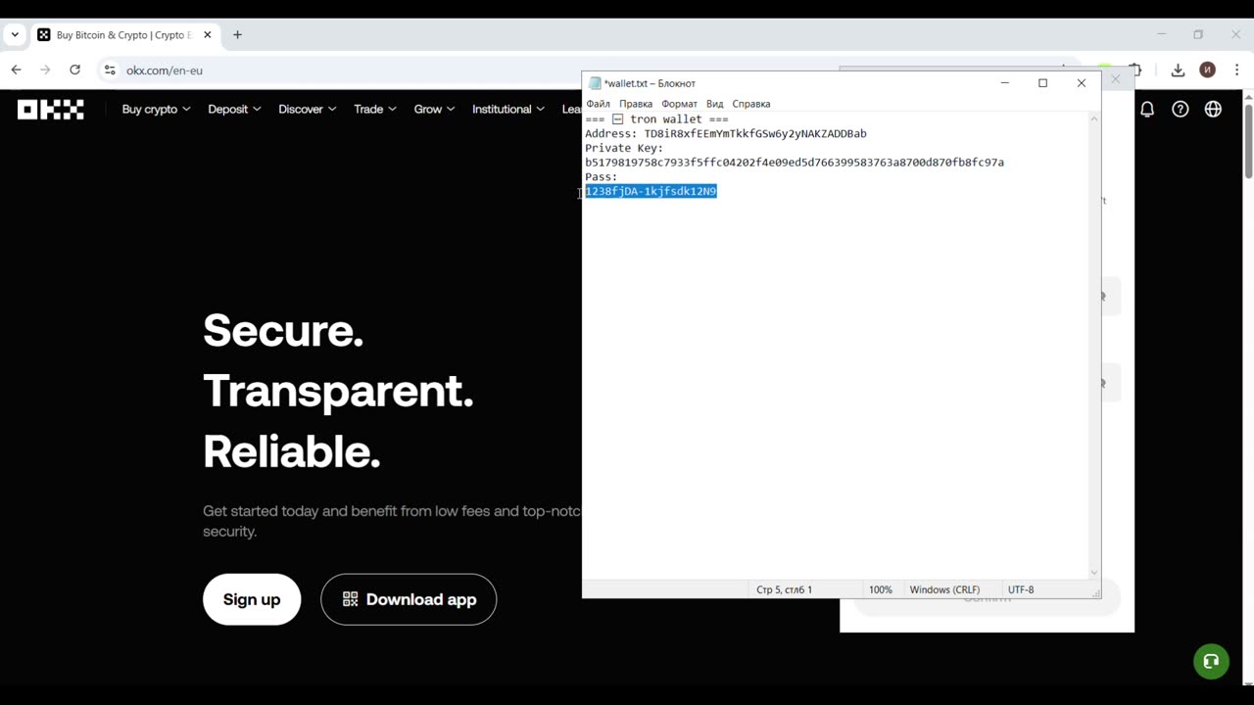Click the browser forward arrow

tap(45, 70)
